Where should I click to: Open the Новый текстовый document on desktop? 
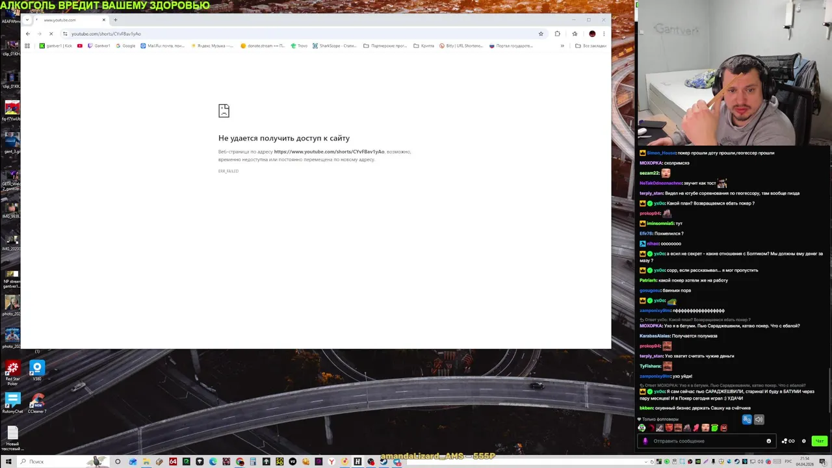12,438
